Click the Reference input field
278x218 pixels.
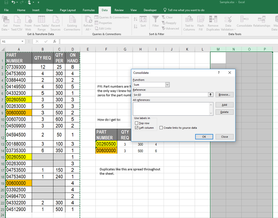click(170, 95)
